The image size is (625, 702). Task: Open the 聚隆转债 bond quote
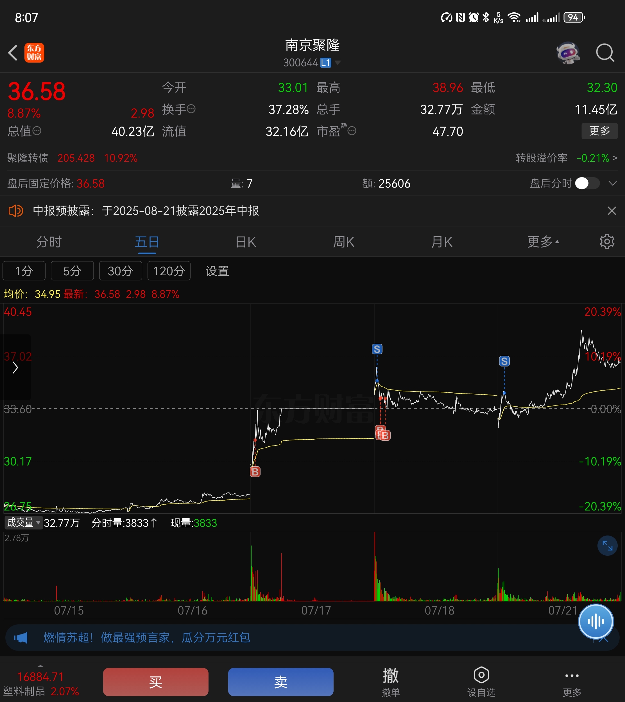pos(72,158)
